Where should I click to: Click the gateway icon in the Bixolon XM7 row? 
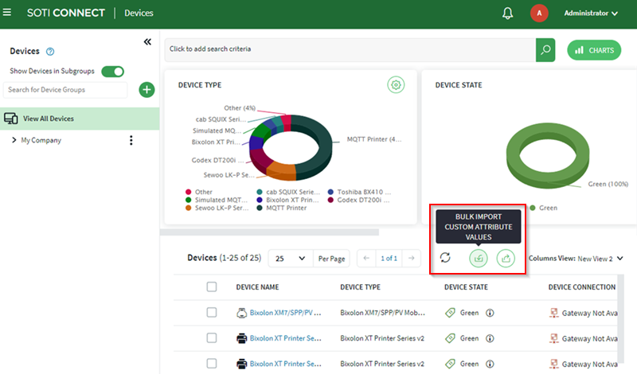click(553, 313)
